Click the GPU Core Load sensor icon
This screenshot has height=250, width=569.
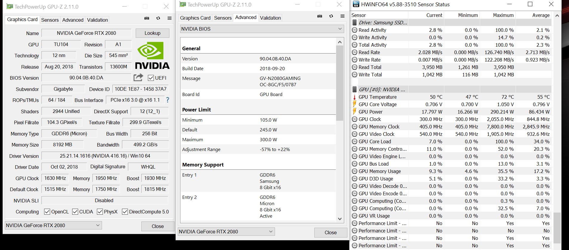pyautogui.click(x=355, y=141)
